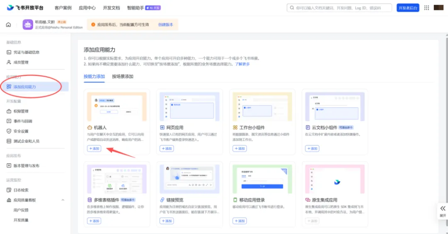This screenshot has height=234, width=448.
Task: Click the robot app avatar icon
Action: [x=28, y=25]
